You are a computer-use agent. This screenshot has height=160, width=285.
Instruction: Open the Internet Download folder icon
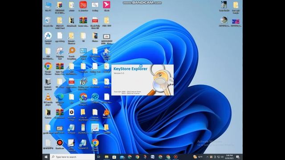pyautogui.click(x=95, y=115)
